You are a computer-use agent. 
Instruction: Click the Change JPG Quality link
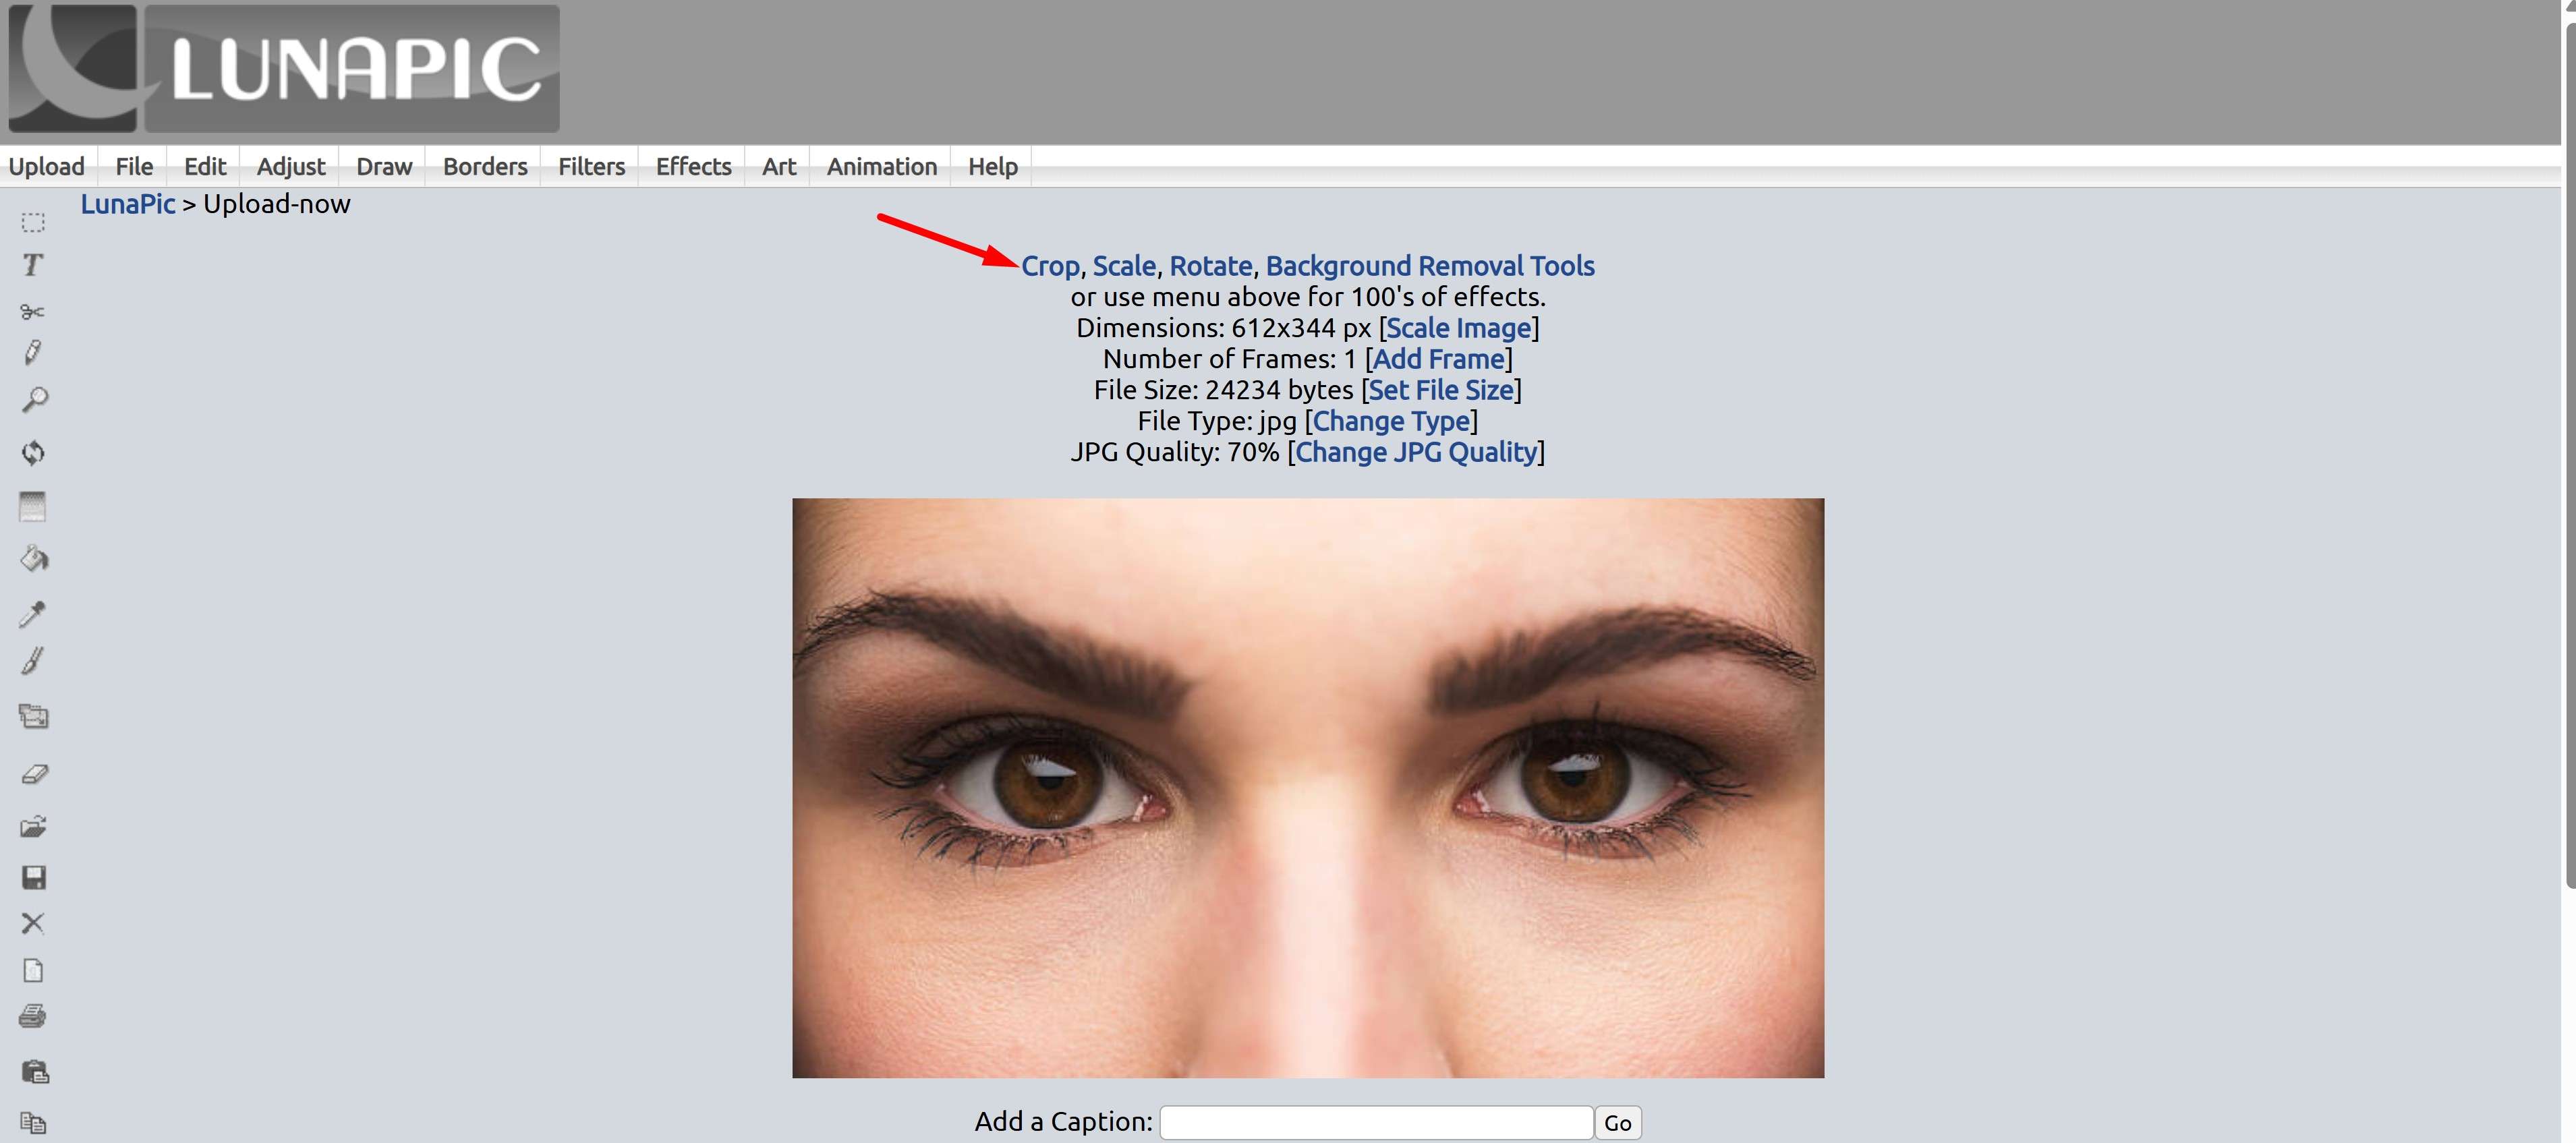point(1415,452)
